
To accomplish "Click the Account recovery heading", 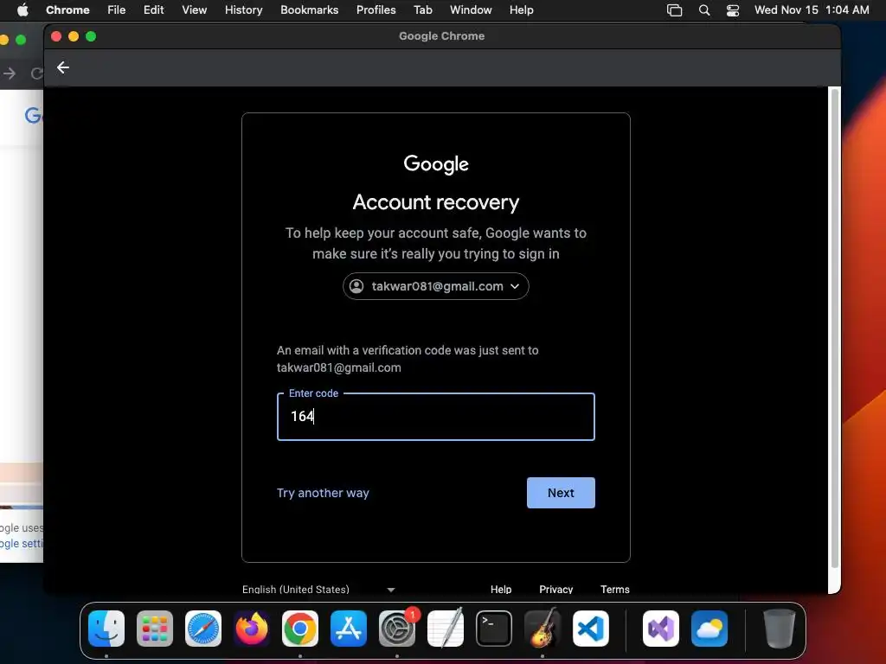I will (436, 202).
